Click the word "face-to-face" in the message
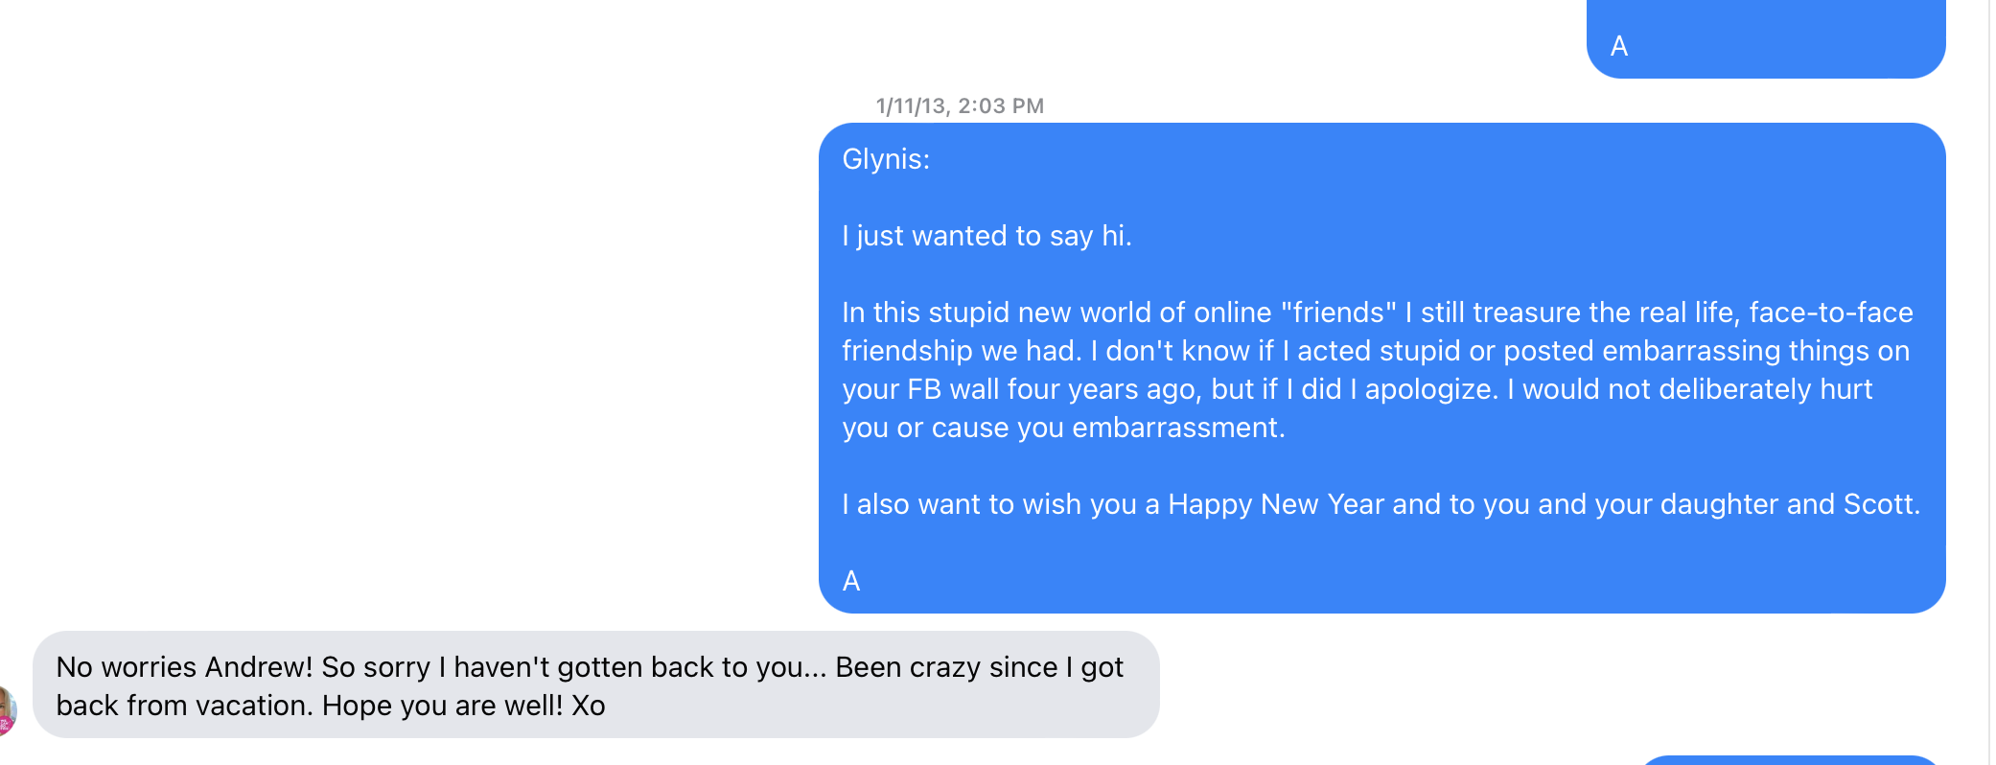Viewport: 1996px width, 765px height. (1830, 313)
